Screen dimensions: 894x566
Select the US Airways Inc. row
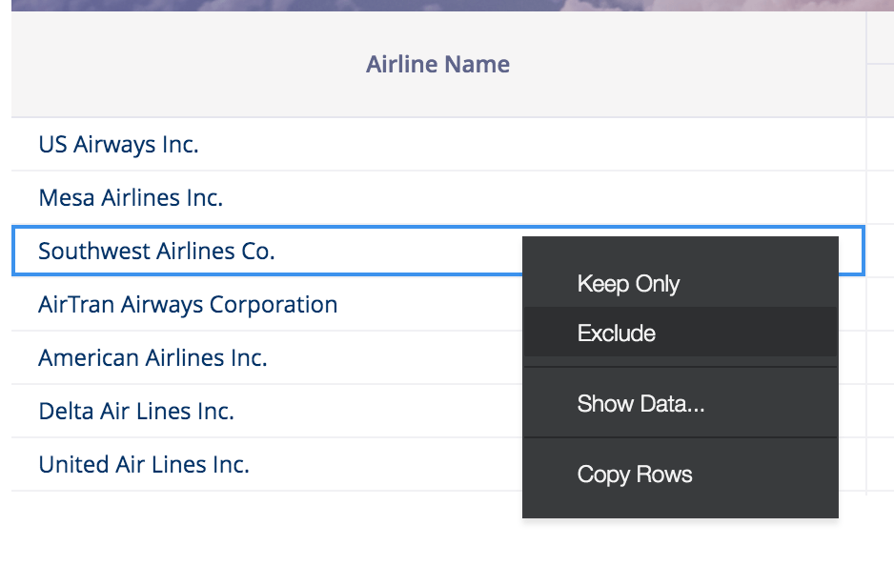(118, 145)
